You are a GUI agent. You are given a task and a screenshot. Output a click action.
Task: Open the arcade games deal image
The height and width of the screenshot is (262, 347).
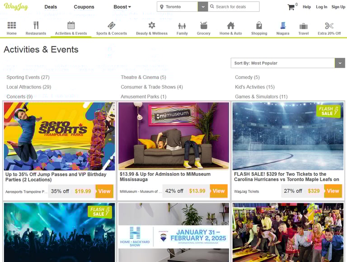click(288, 232)
